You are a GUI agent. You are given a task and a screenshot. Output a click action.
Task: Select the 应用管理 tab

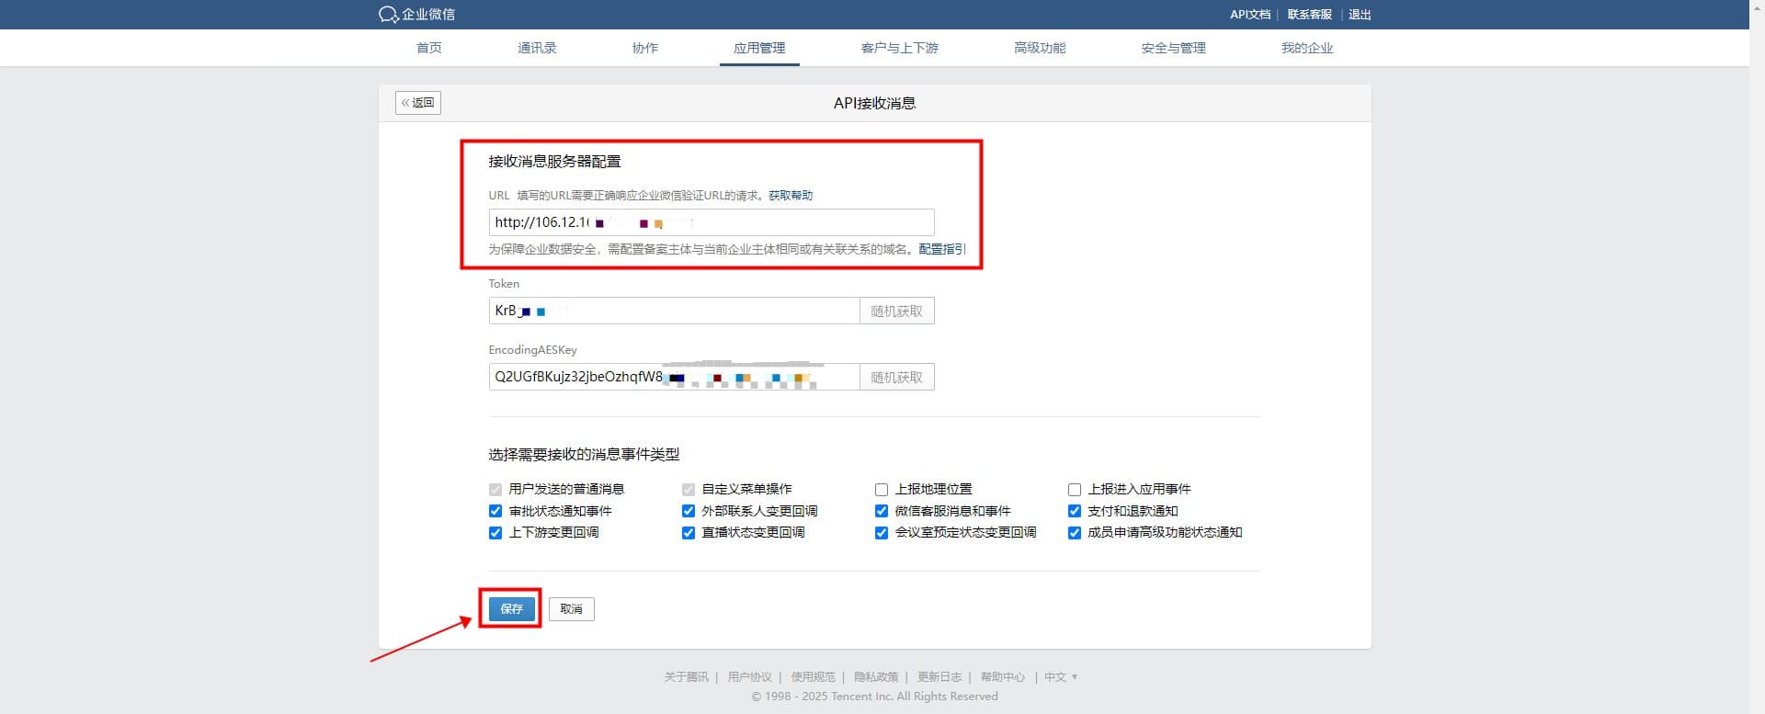coord(759,48)
